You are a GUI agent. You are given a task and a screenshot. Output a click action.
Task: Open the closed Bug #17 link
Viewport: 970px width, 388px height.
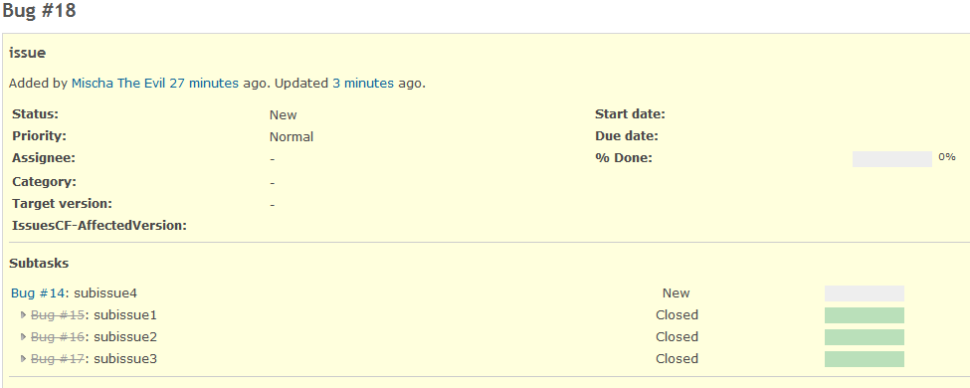click(x=58, y=358)
